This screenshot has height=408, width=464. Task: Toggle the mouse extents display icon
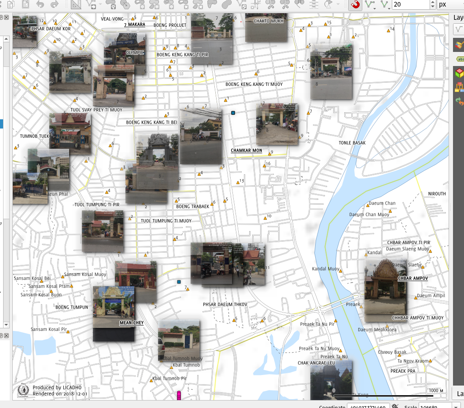point(395,406)
